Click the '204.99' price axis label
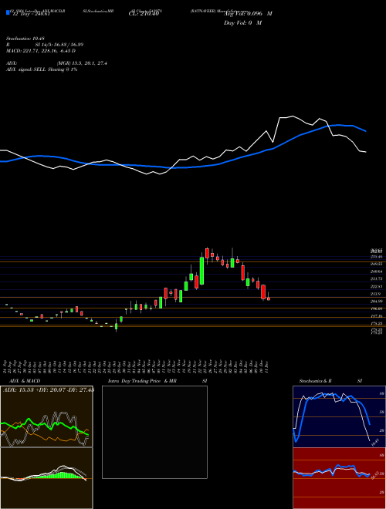Viewport: 386px width, 509px height. [377, 302]
